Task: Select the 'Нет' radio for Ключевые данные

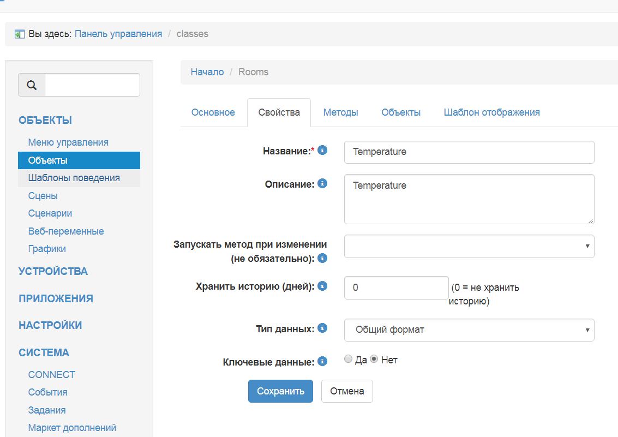Action: (x=374, y=359)
